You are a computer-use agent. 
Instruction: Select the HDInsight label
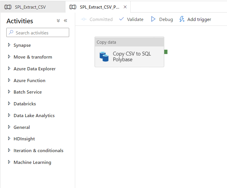click(x=24, y=139)
